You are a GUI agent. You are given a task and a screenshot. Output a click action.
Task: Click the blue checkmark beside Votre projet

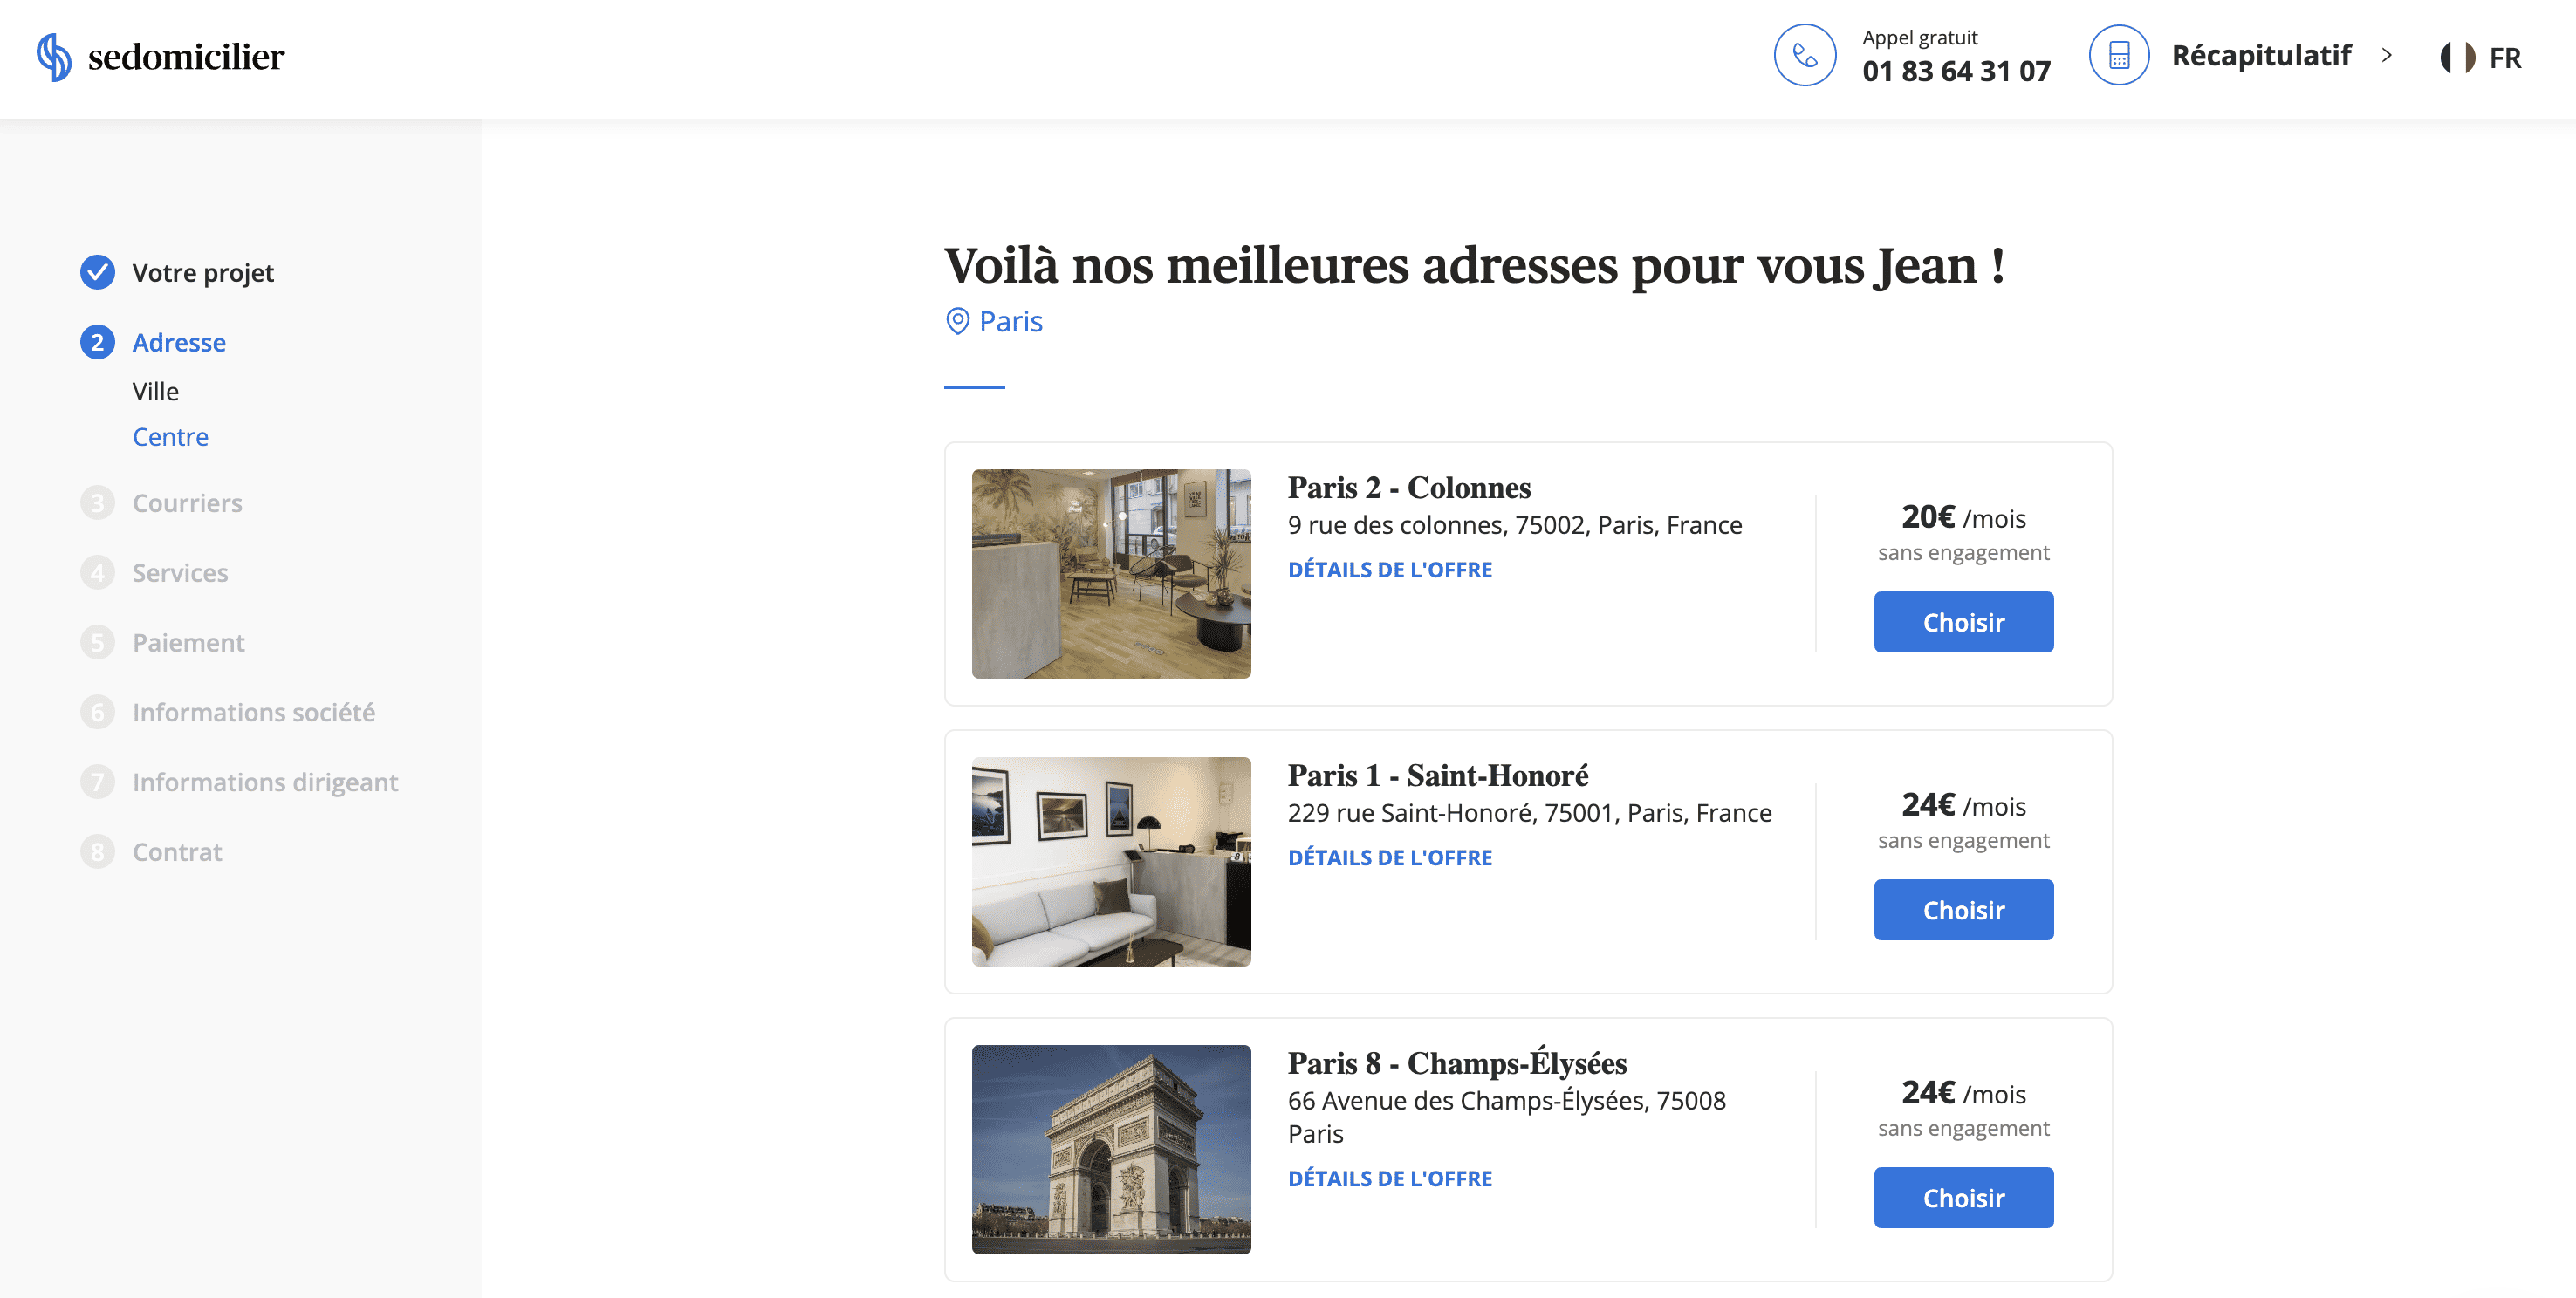[x=97, y=272]
